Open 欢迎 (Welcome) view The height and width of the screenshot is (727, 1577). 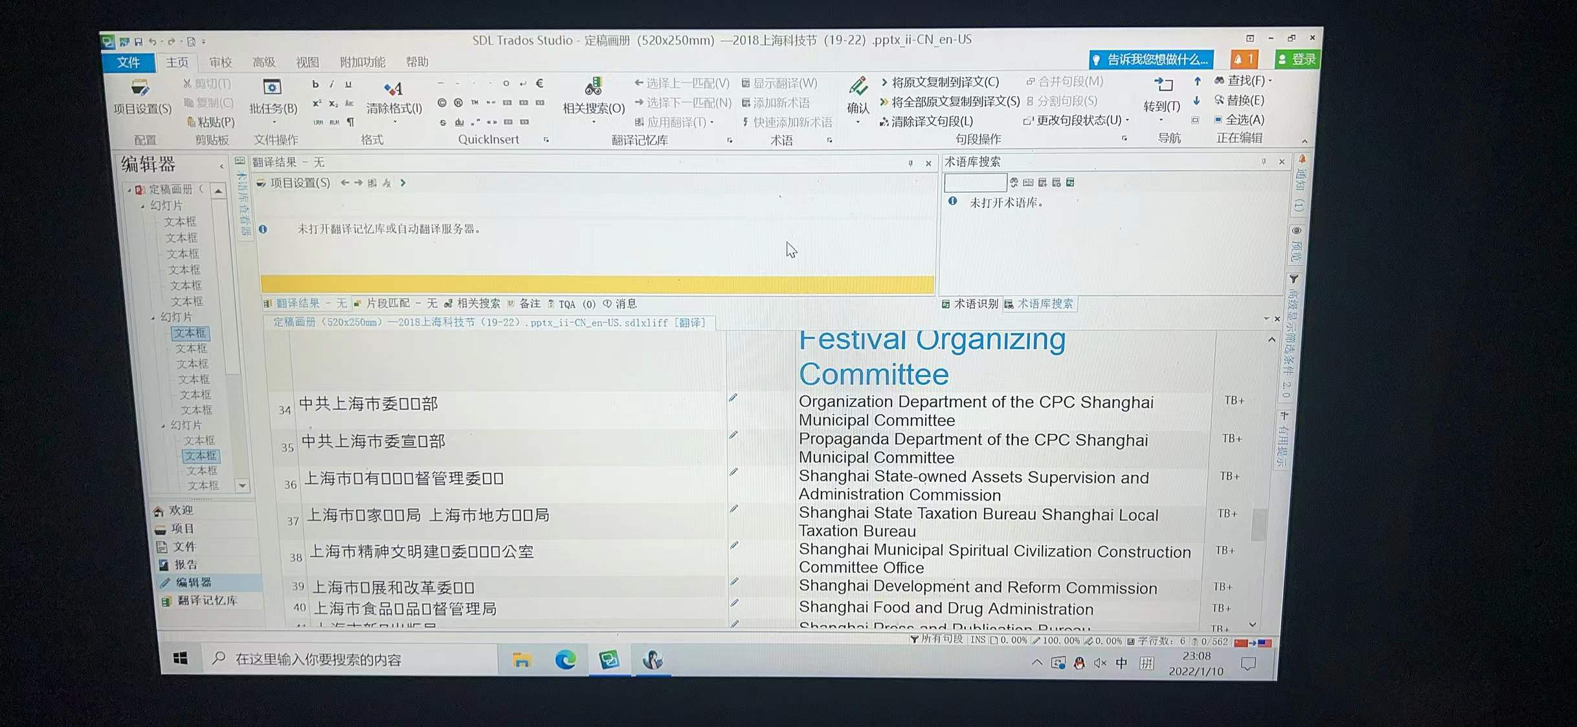173,510
